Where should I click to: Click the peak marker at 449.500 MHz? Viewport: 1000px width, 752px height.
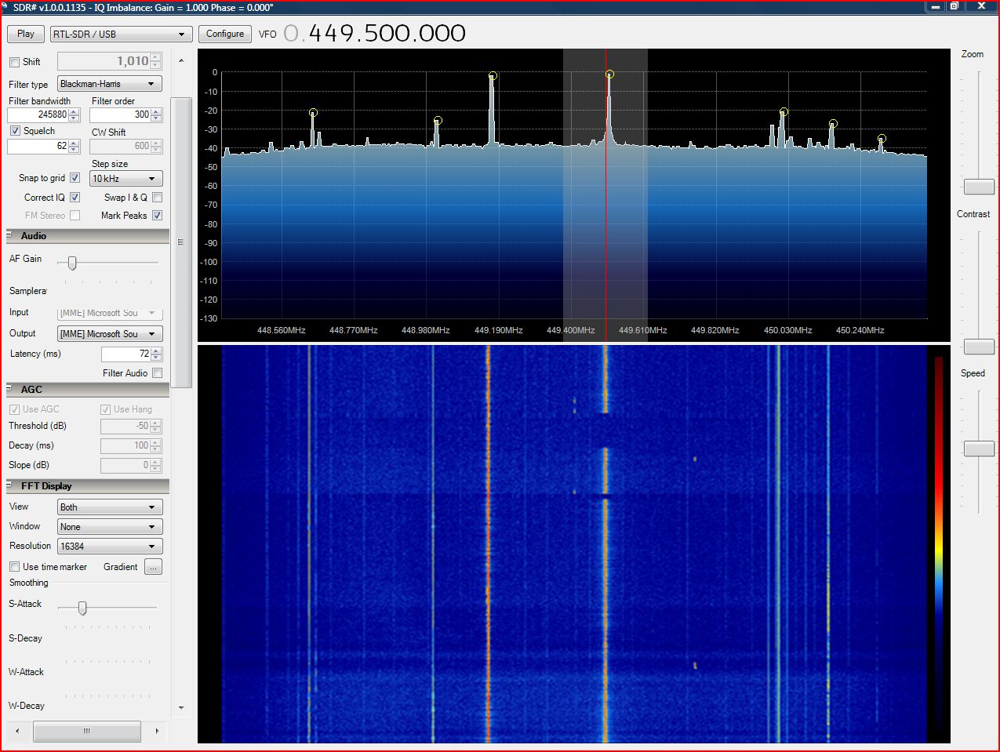609,74
